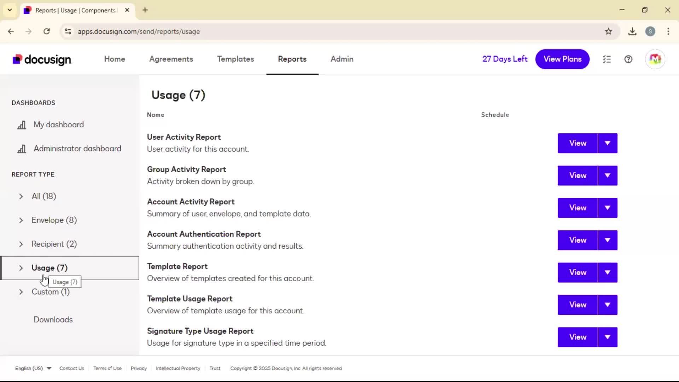The width and height of the screenshot is (679, 382).
Task: Open Intellectual Property footer link
Action: [178, 368]
